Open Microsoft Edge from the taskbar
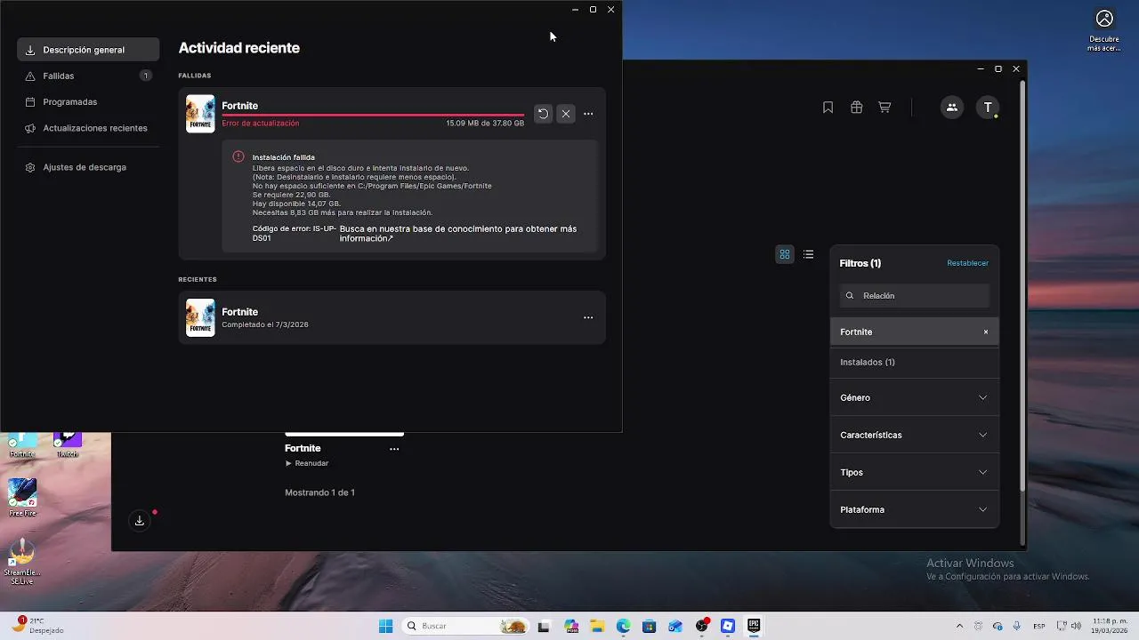 624,626
